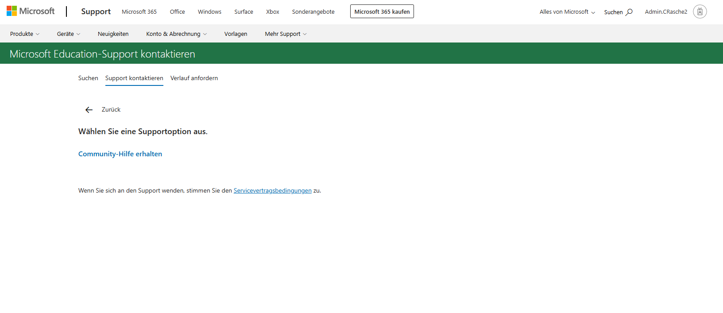Viewport: 723px width, 313px height.
Task: Click the Admin.CRasche2 account name
Action: tap(666, 12)
